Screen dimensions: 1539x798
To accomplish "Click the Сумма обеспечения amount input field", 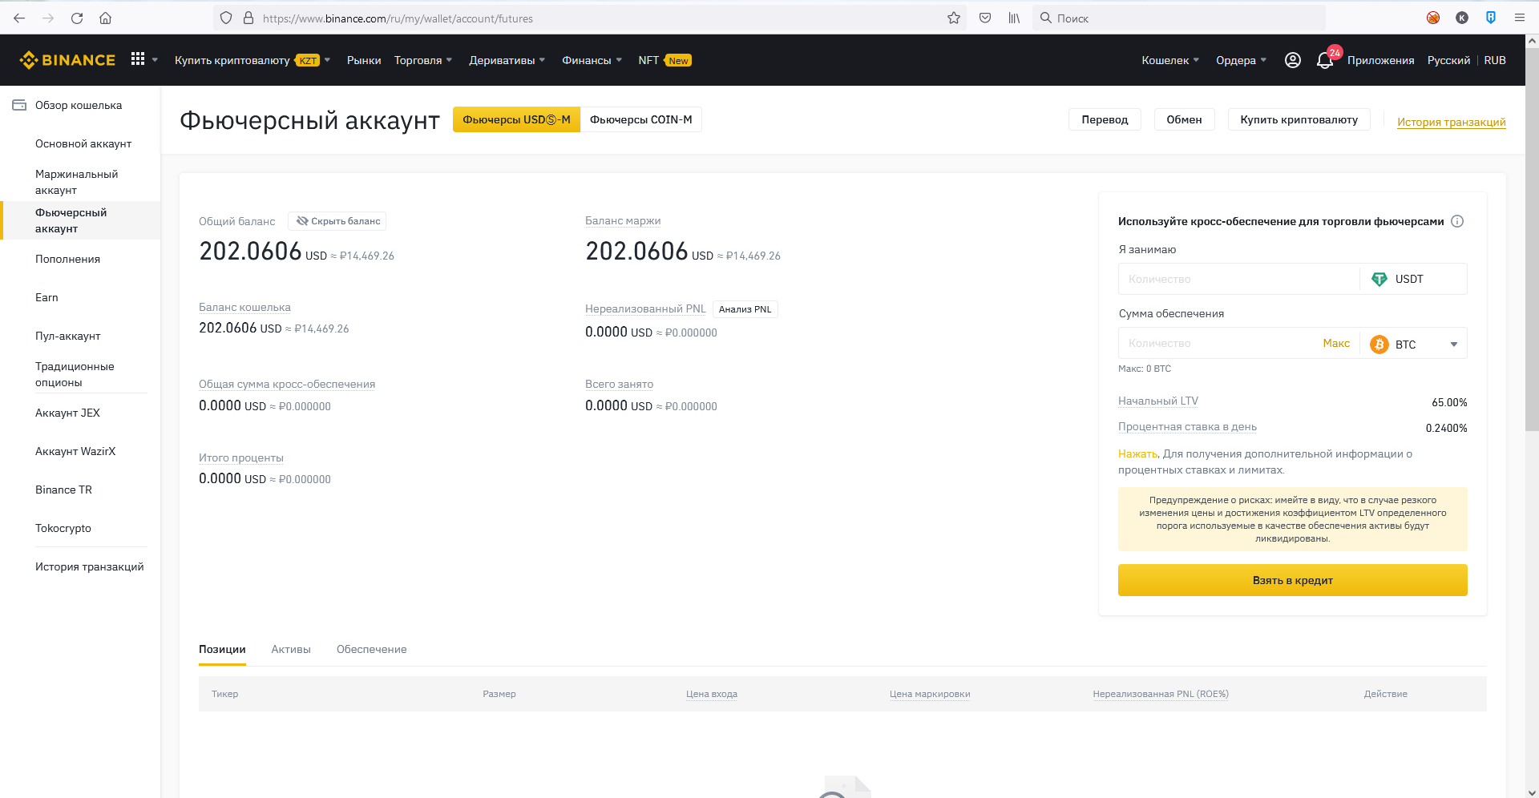I will pos(1218,343).
